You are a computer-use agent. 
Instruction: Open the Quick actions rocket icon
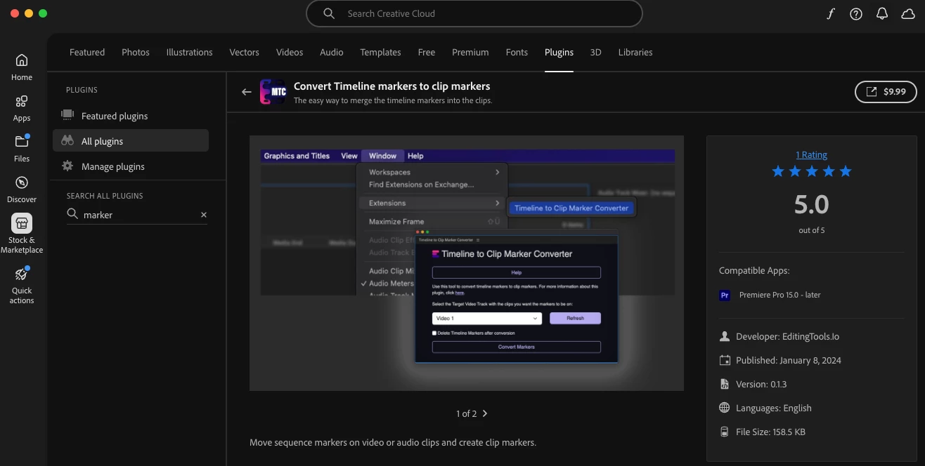point(22,274)
